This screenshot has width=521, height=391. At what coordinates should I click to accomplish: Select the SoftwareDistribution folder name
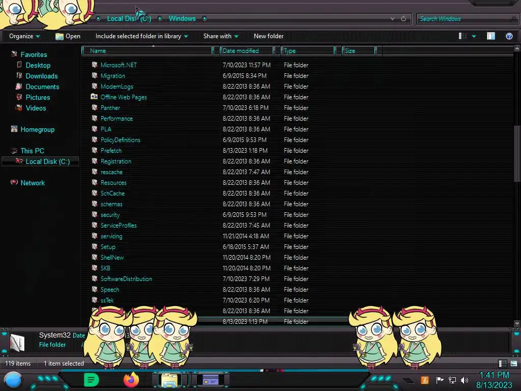126,278
